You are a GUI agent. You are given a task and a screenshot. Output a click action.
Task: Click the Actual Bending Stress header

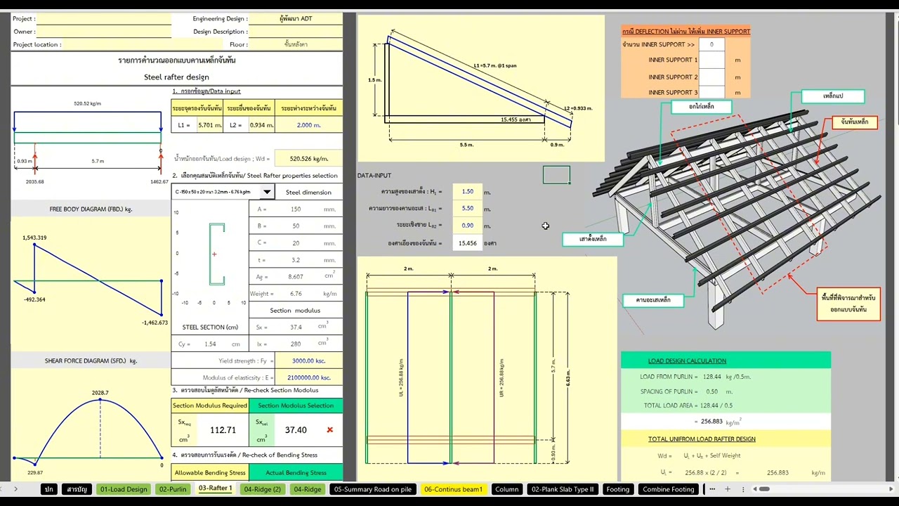point(296,473)
